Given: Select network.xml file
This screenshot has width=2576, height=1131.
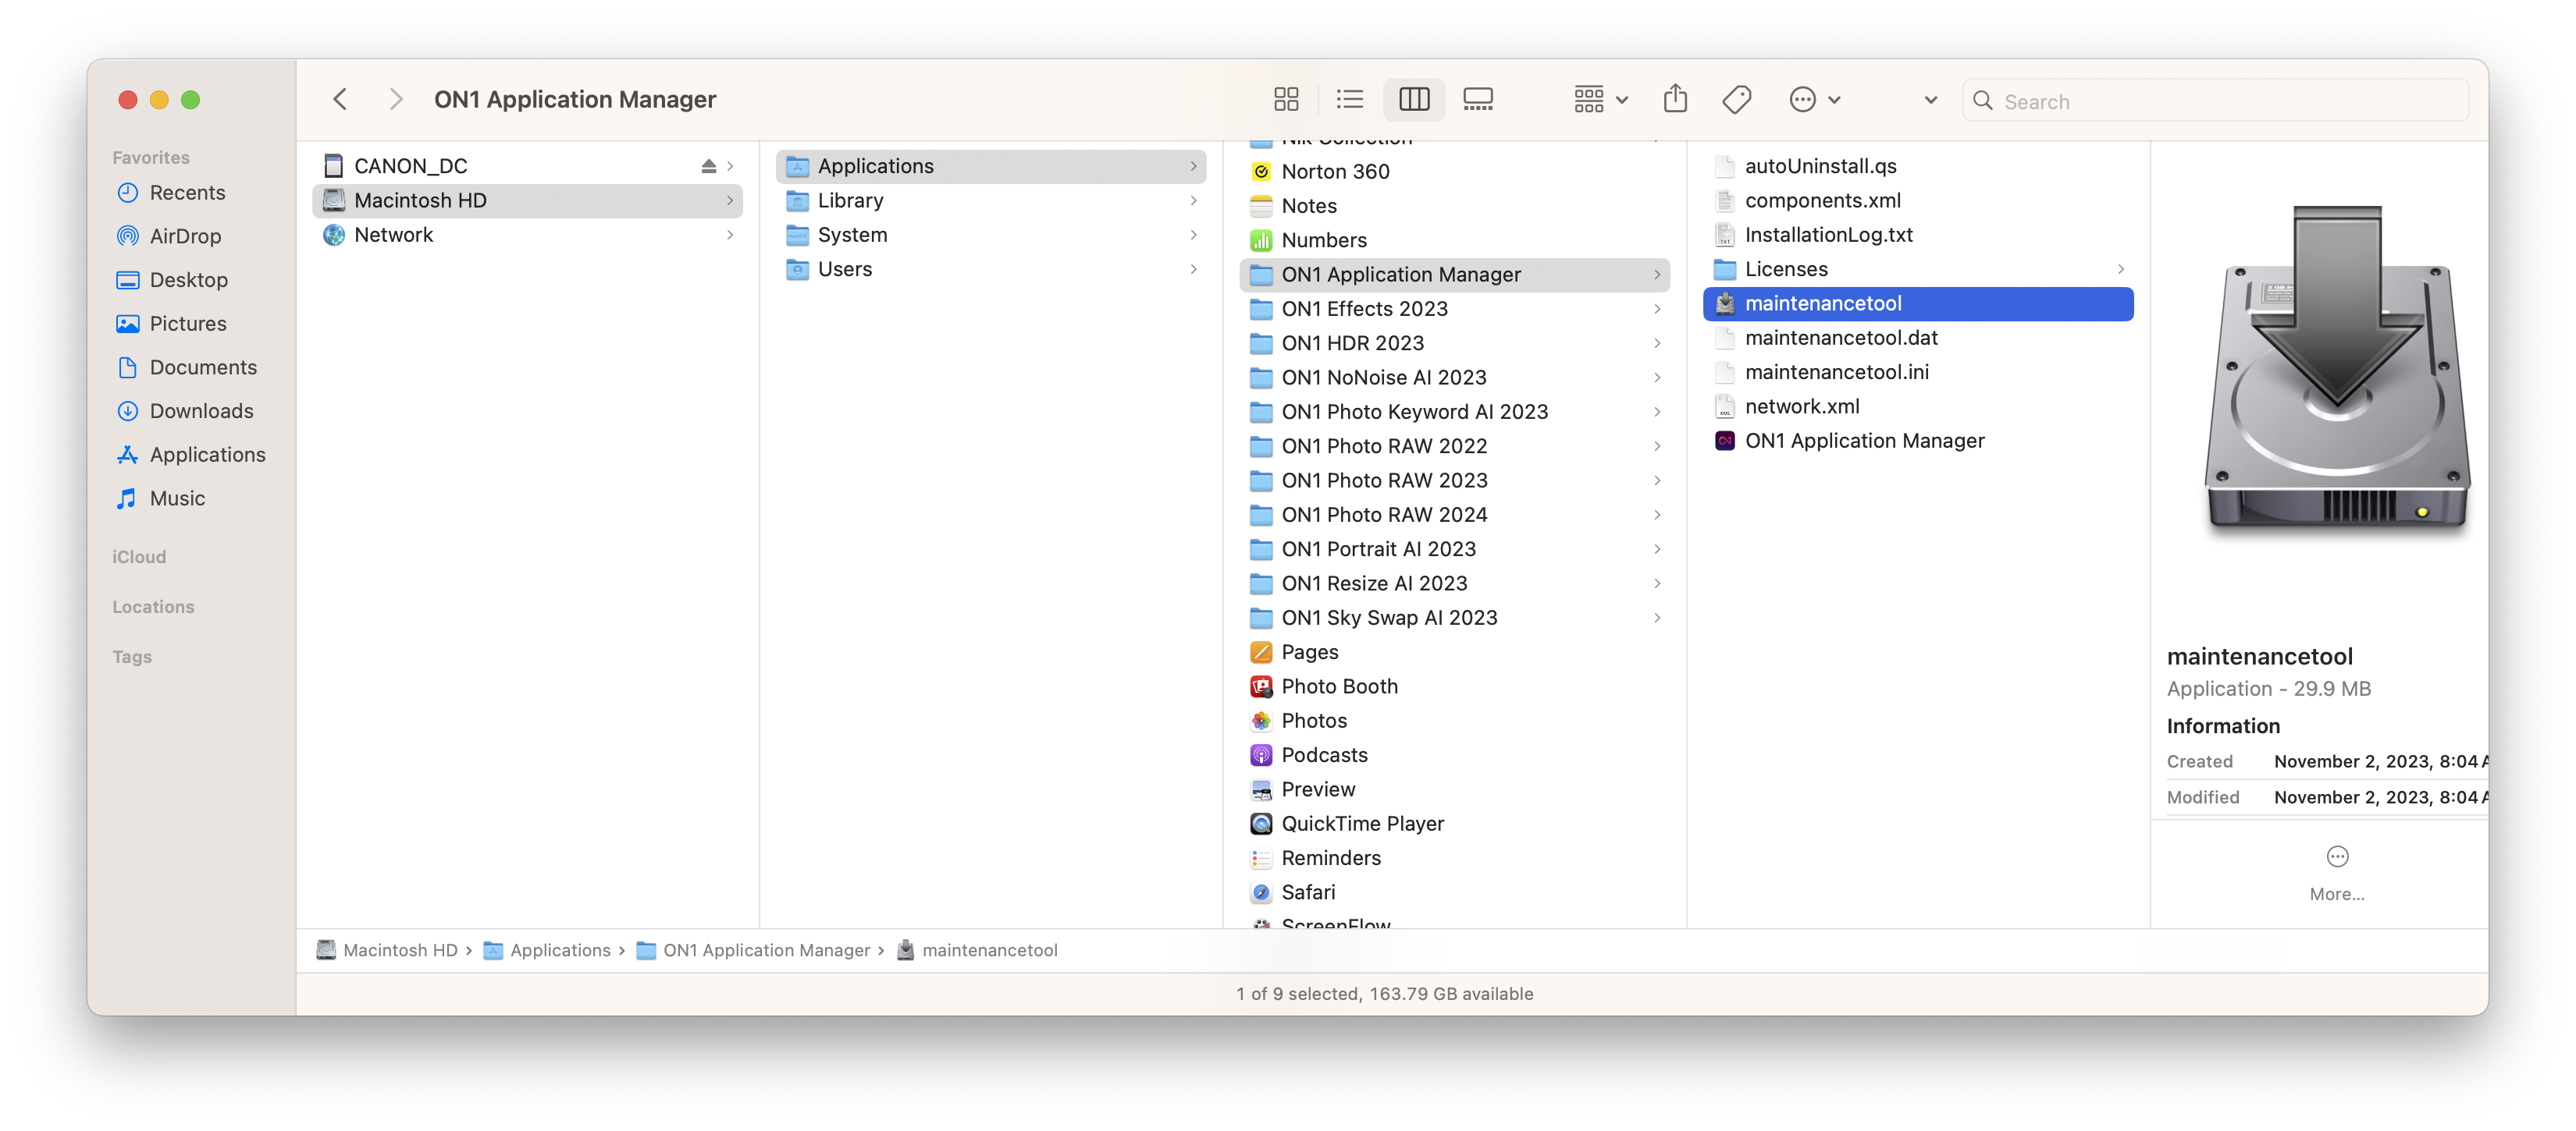Looking at the screenshot, I should pyautogui.click(x=1918, y=406).
